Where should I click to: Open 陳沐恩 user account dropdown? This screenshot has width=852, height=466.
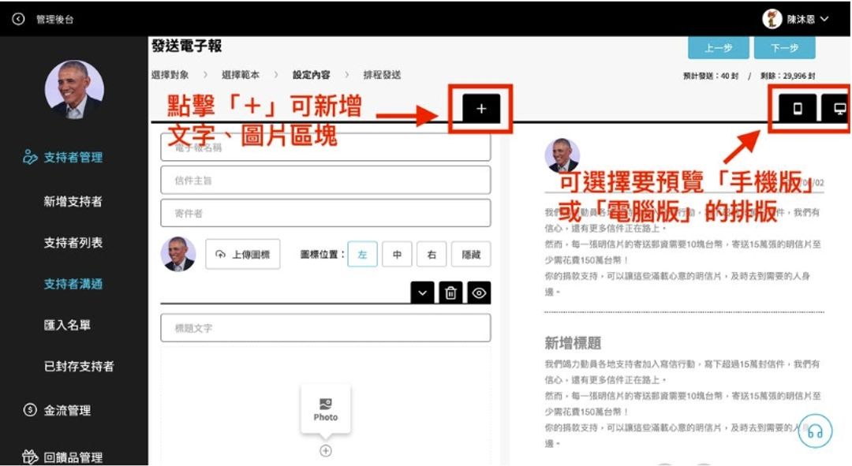(x=796, y=19)
